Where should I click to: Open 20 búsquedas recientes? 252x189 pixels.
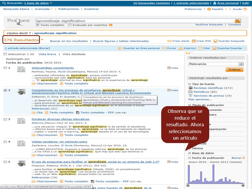pyautogui.click(x=151, y=3)
